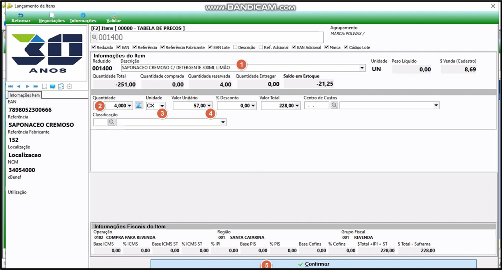
Task: Enable the Descrição checkbox
Action: click(235, 47)
